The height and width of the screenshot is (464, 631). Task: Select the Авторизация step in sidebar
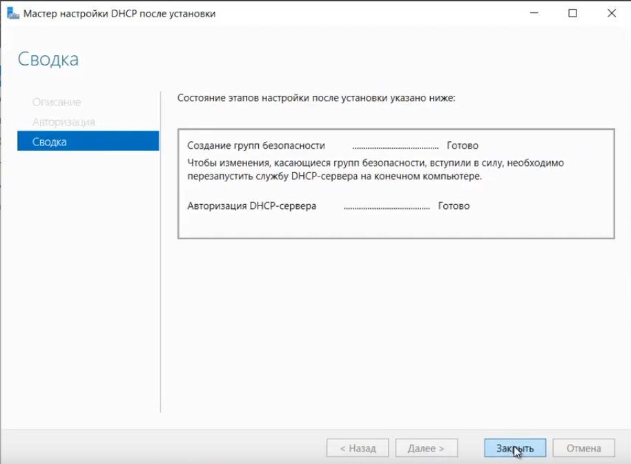pyautogui.click(x=64, y=122)
